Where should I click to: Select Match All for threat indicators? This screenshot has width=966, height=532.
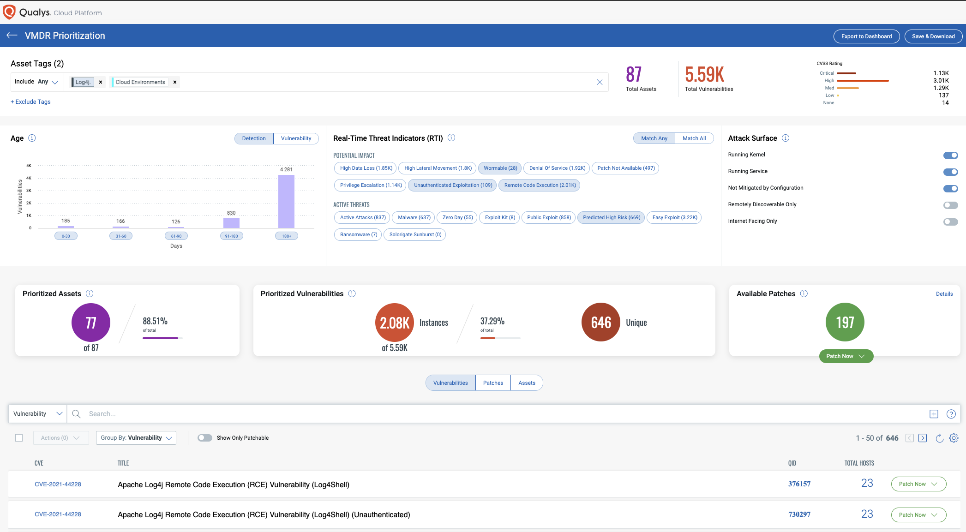point(694,138)
